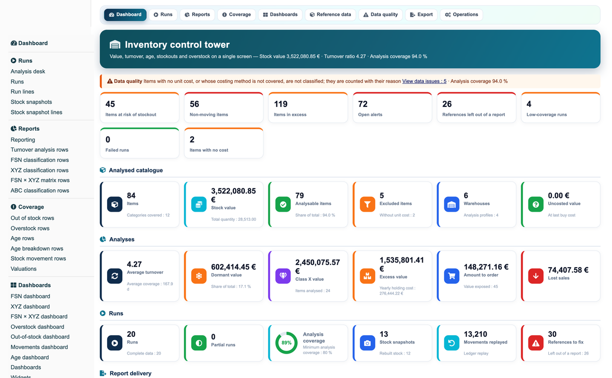Open Overstock rows sidebar link
The height and width of the screenshot is (378, 612).
30,228
